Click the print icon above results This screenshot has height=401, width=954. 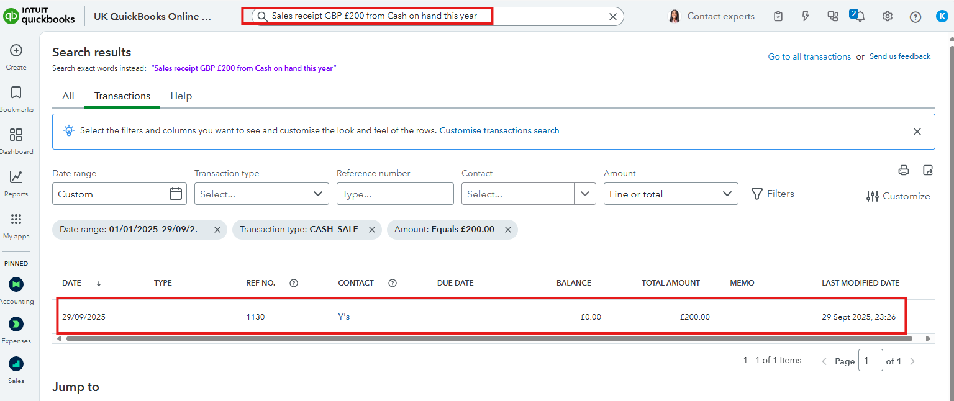click(x=904, y=171)
